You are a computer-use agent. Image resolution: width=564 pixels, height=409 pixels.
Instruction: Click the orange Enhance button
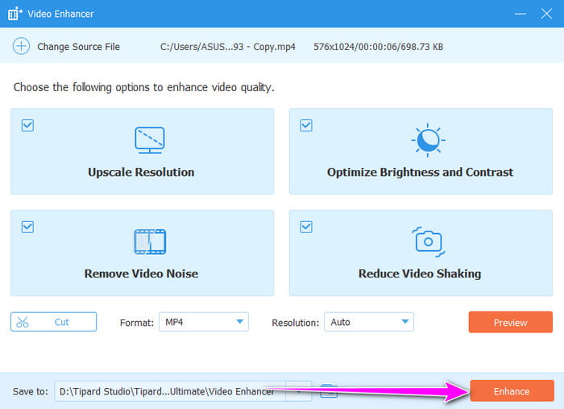pyautogui.click(x=511, y=391)
